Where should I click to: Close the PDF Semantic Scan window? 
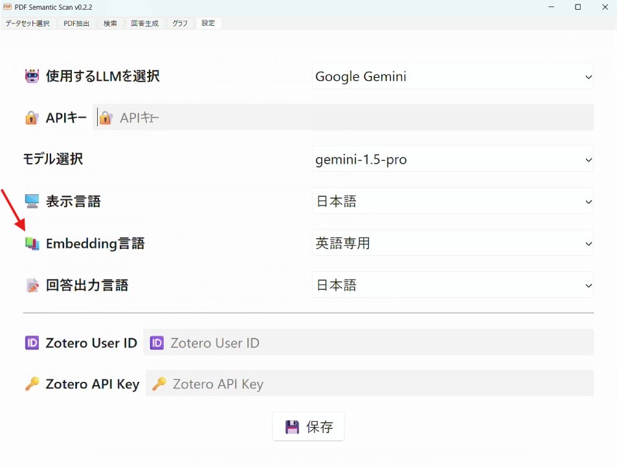(605, 7)
